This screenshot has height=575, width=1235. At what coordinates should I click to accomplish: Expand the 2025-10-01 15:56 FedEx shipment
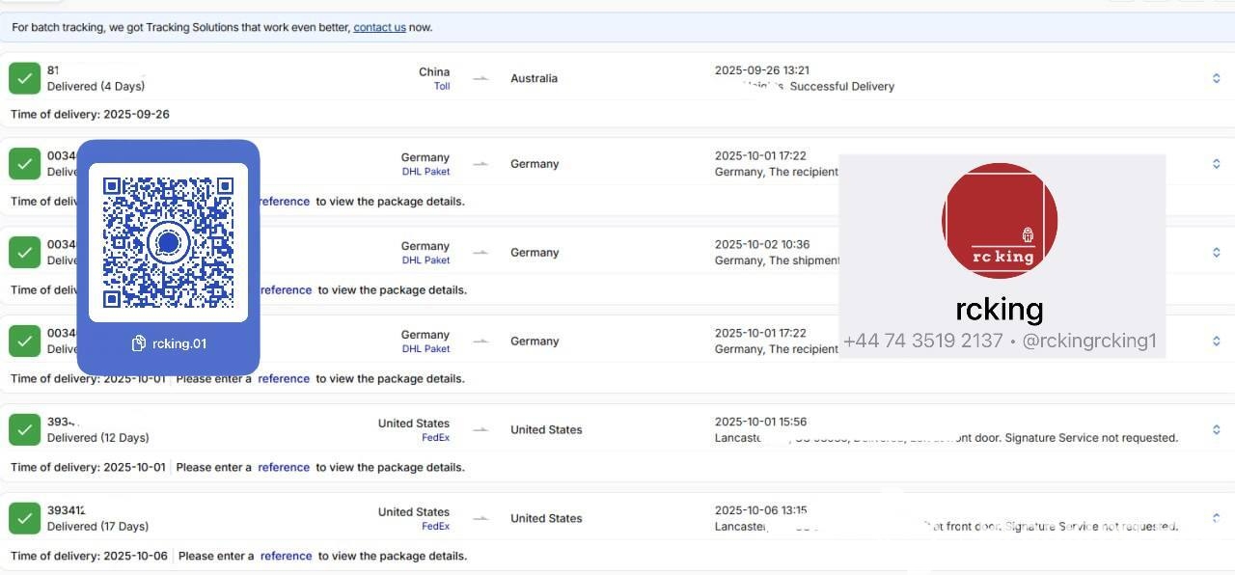click(1216, 429)
